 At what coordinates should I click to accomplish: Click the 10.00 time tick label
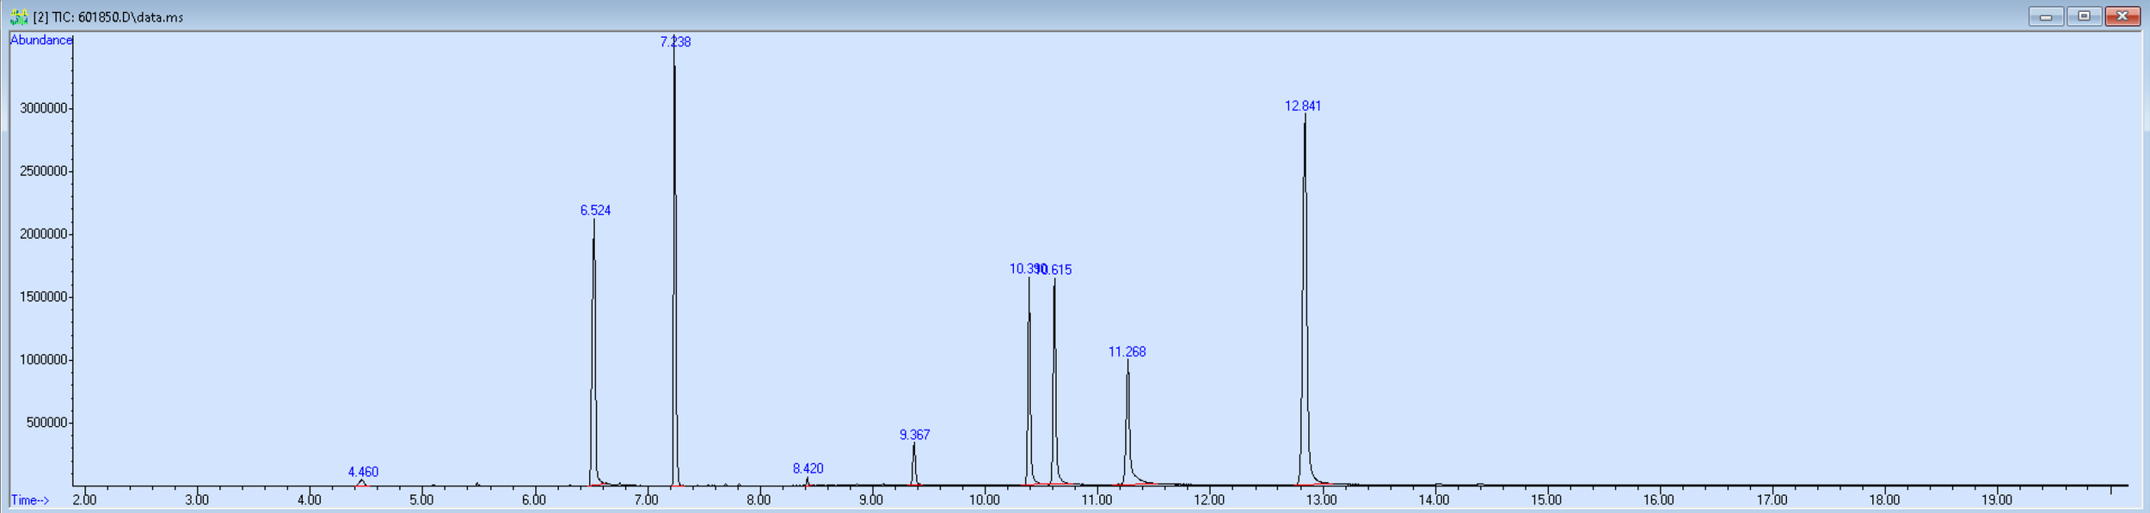(x=984, y=499)
